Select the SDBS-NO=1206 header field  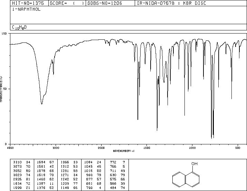tap(110, 3)
